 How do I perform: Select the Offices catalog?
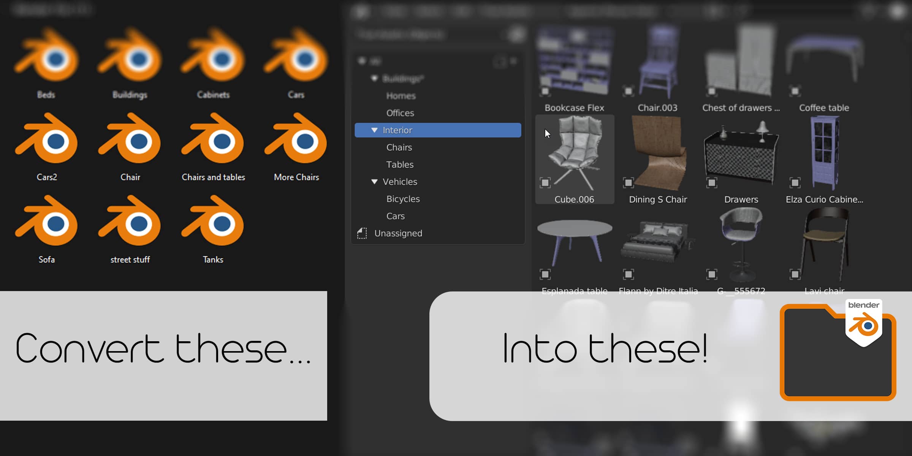[400, 113]
